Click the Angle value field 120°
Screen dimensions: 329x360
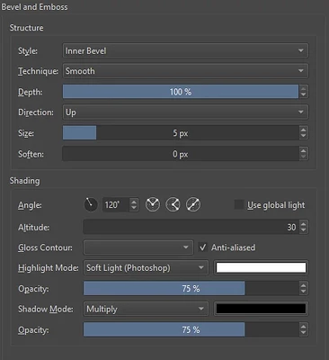click(116, 205)
